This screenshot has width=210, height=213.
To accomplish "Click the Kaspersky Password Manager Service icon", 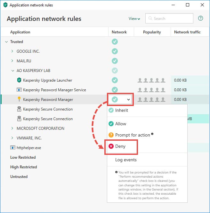I will 19,90.
